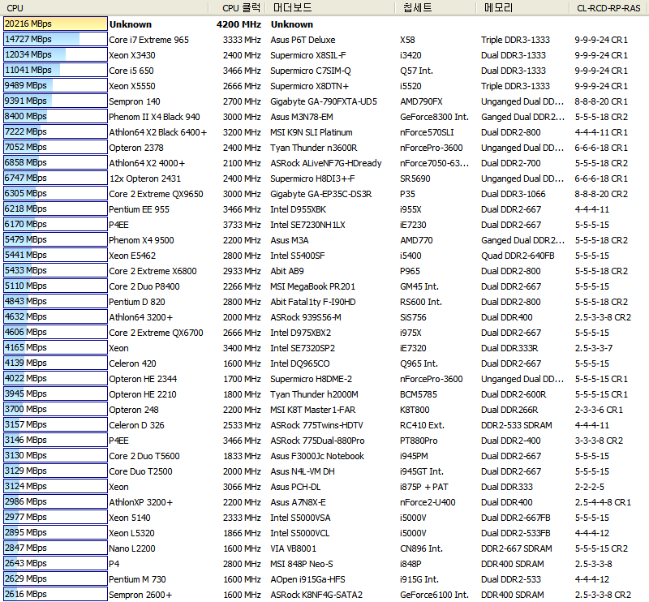Click Core 2 Extreme QX6700 entry
The image size is (649, 602).
point(156,333)
